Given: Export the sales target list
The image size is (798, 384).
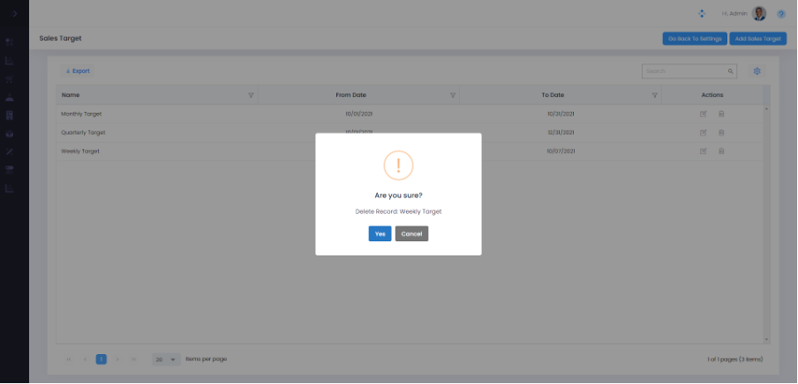Looking at the screenshot, I should 78,71.
